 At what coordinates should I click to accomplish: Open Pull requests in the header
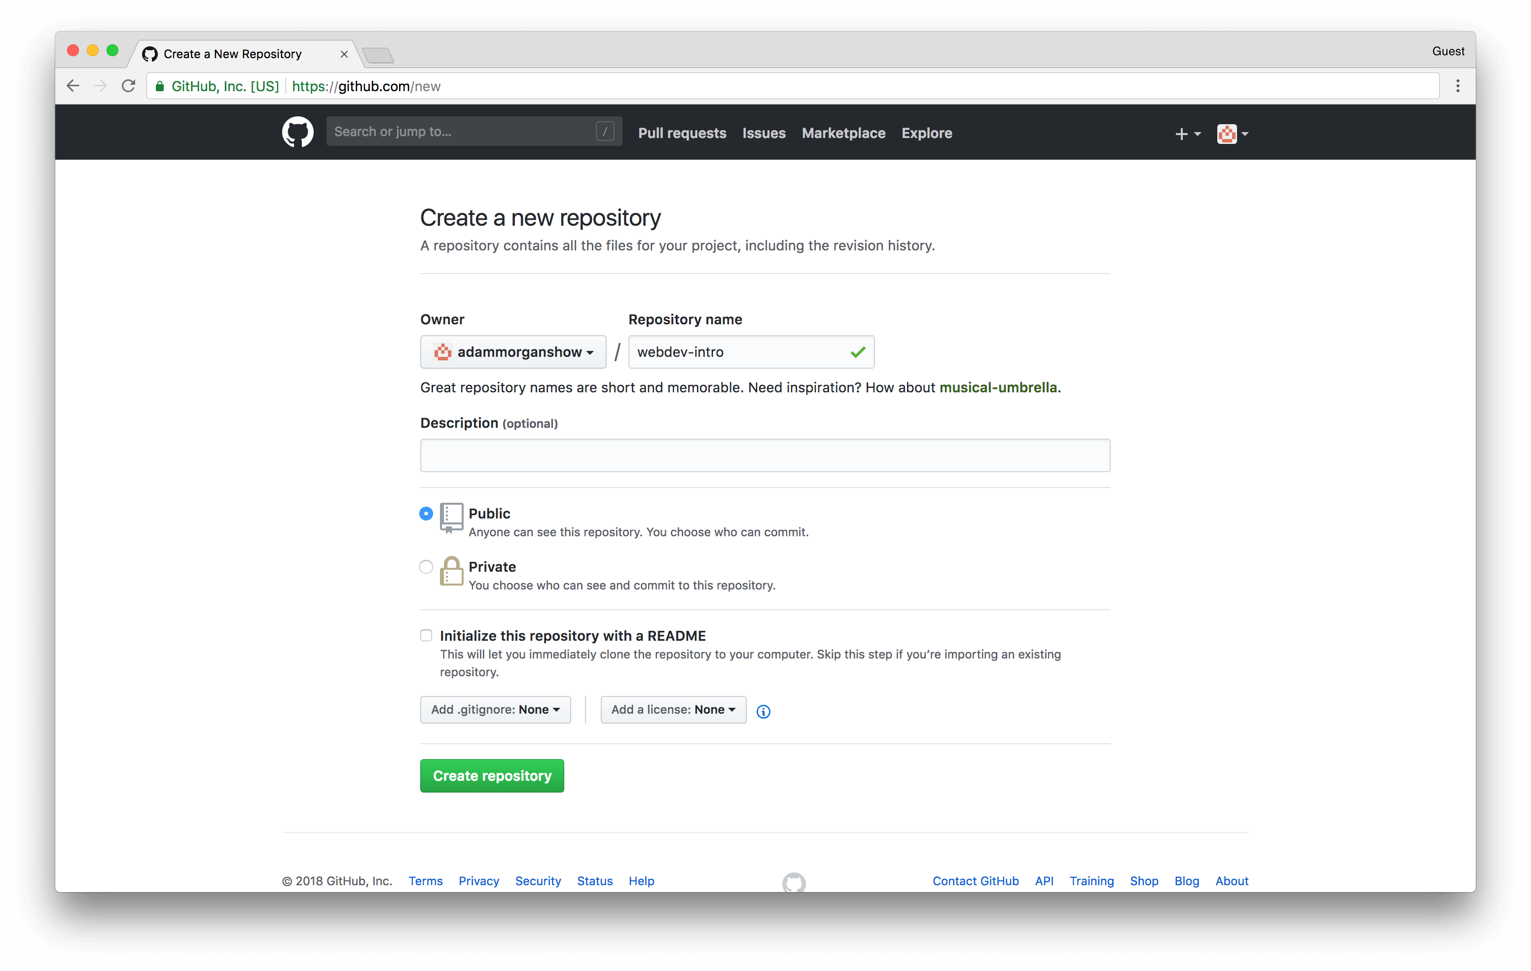682,133
